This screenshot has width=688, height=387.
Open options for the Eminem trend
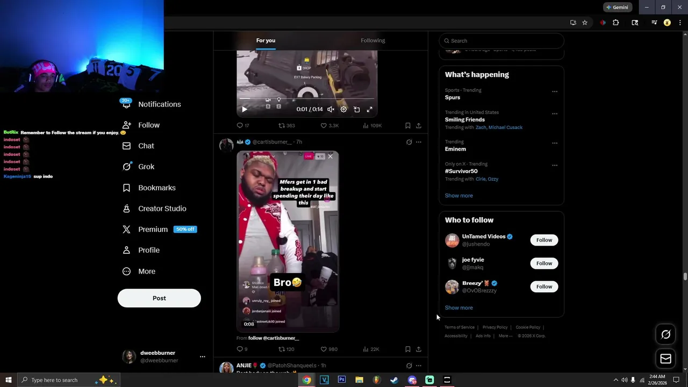click(x=555, y=143)
